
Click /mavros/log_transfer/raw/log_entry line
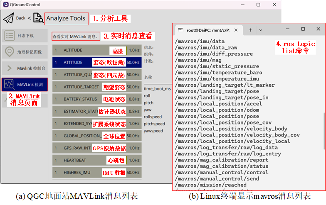[x=228, y=154]
